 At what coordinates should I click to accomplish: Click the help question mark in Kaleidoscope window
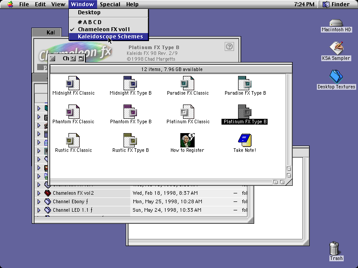[229, 46]
